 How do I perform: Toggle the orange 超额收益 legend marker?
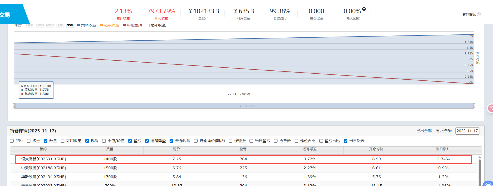[x=101, y=25]
